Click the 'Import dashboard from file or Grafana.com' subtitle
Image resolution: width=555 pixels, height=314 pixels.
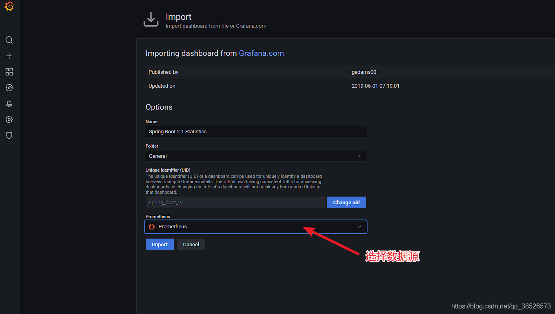coord(216,26)
